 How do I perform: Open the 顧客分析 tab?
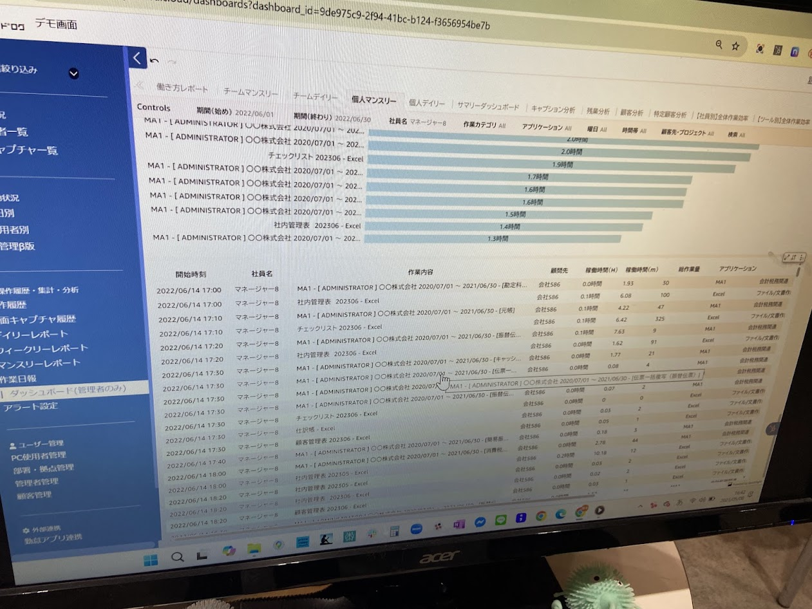tap(631, 113)
